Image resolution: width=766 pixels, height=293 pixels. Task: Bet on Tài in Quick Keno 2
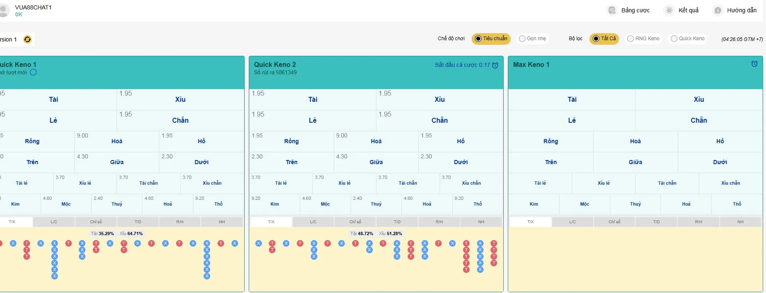click(312, 100)
